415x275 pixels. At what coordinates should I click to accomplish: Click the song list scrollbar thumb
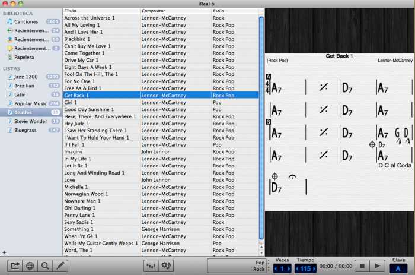(x=261, y=128)
